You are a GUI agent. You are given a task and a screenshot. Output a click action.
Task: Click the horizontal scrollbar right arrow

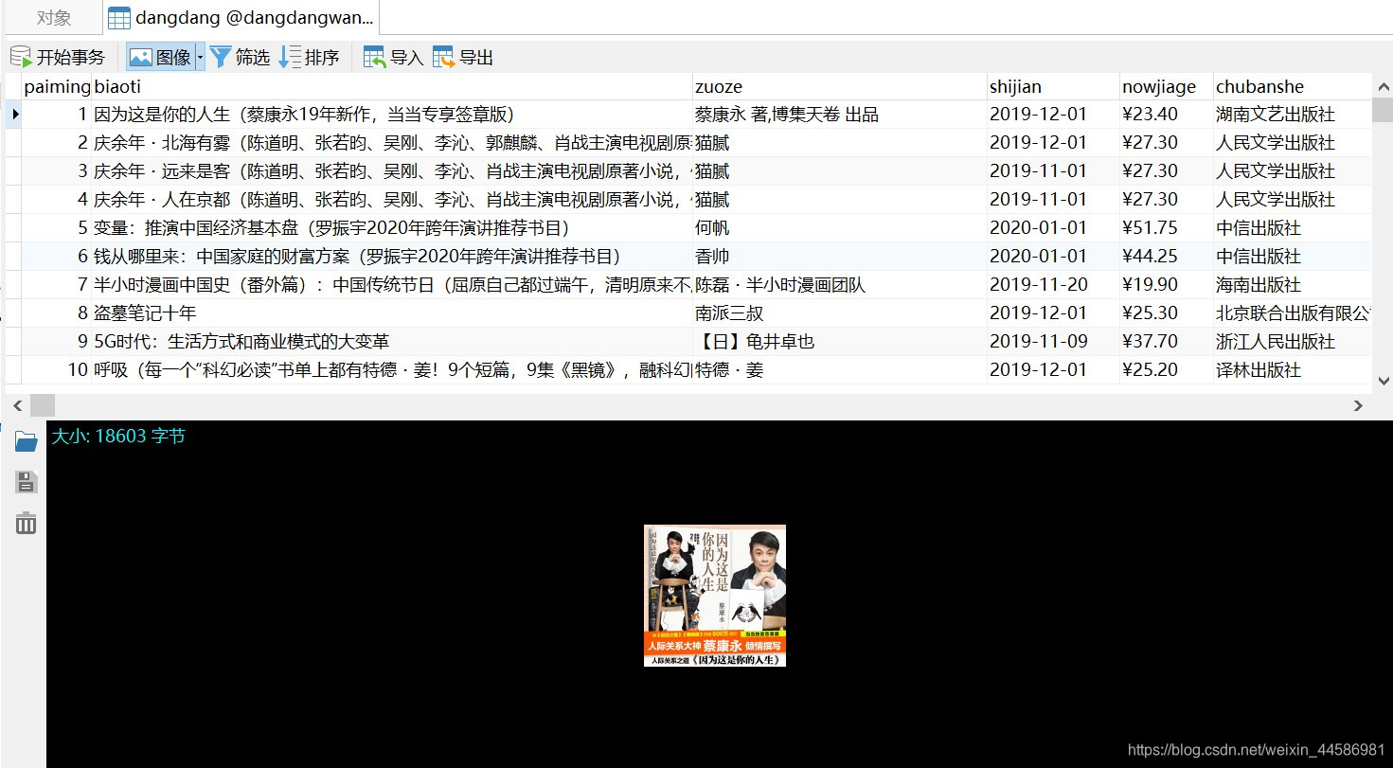1358,405
